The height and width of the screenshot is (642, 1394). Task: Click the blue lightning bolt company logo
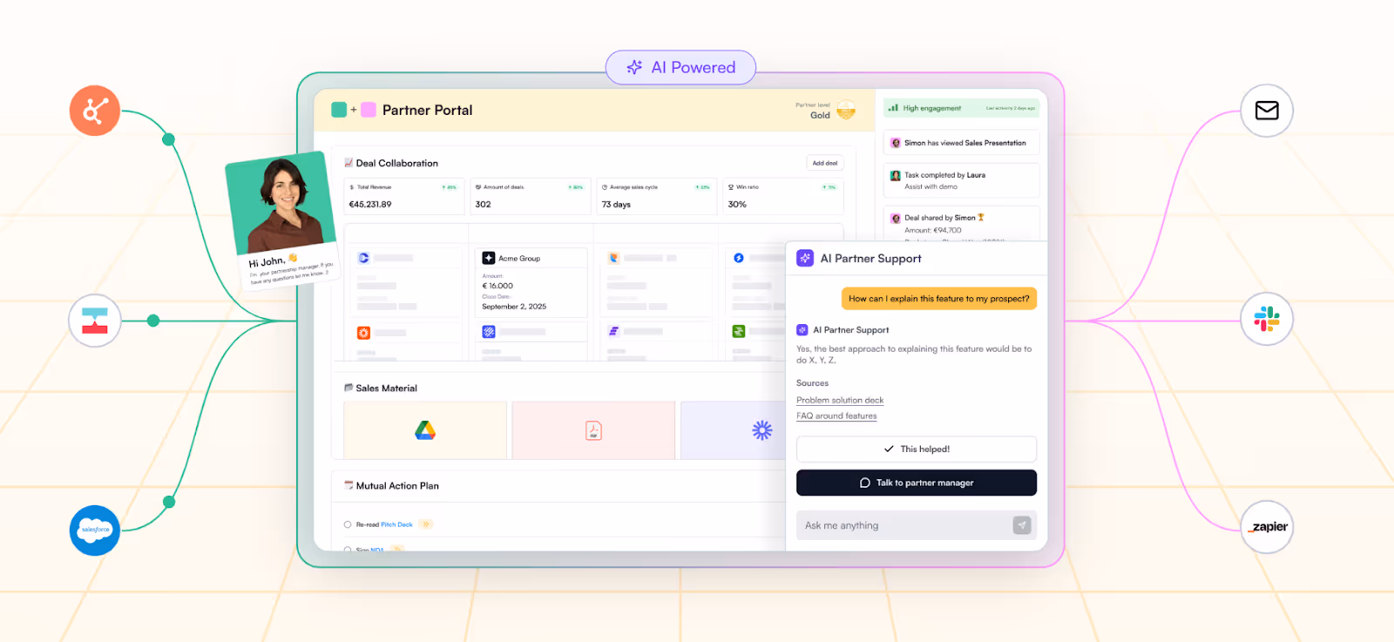tap(739, 258)
